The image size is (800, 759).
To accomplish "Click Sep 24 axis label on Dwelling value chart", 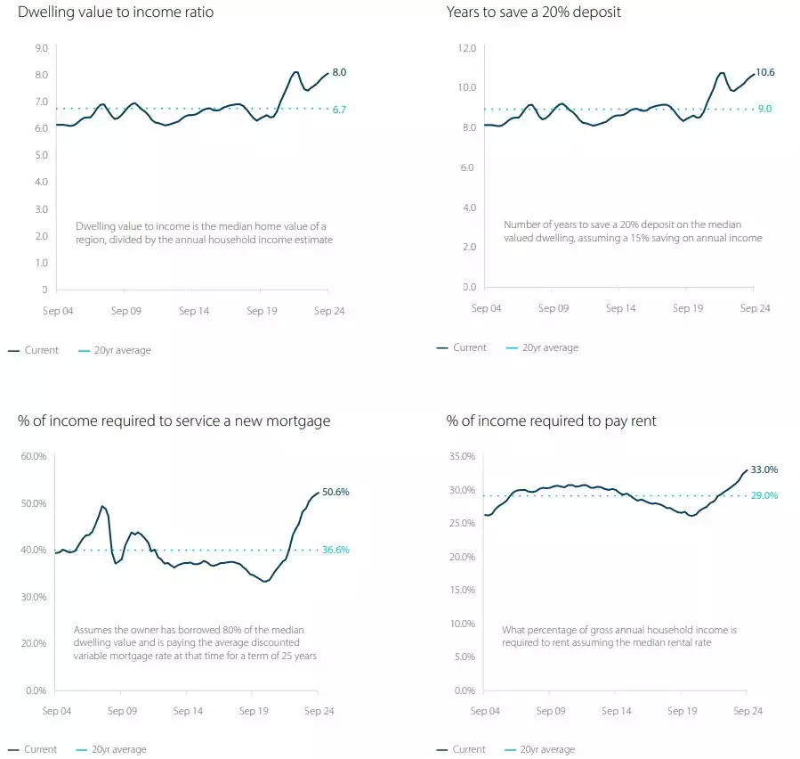I will 329,312.
